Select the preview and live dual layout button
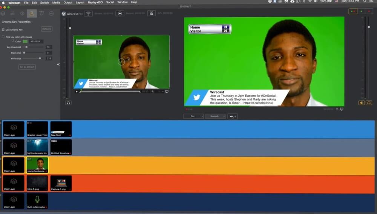The image size is (377, 214). click(x=353, y=11)
